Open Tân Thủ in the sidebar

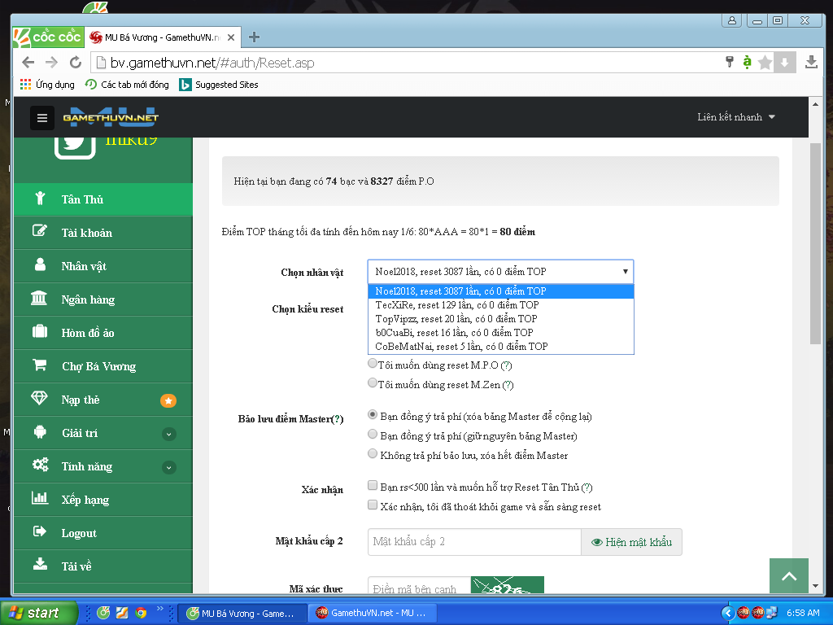[x=103, y=199]
